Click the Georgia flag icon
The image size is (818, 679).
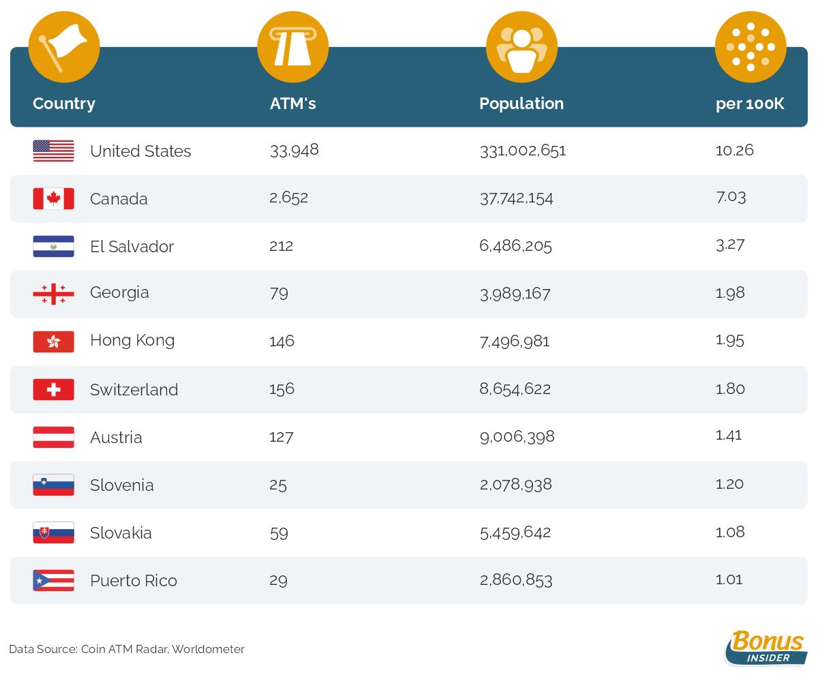(53, 294)
